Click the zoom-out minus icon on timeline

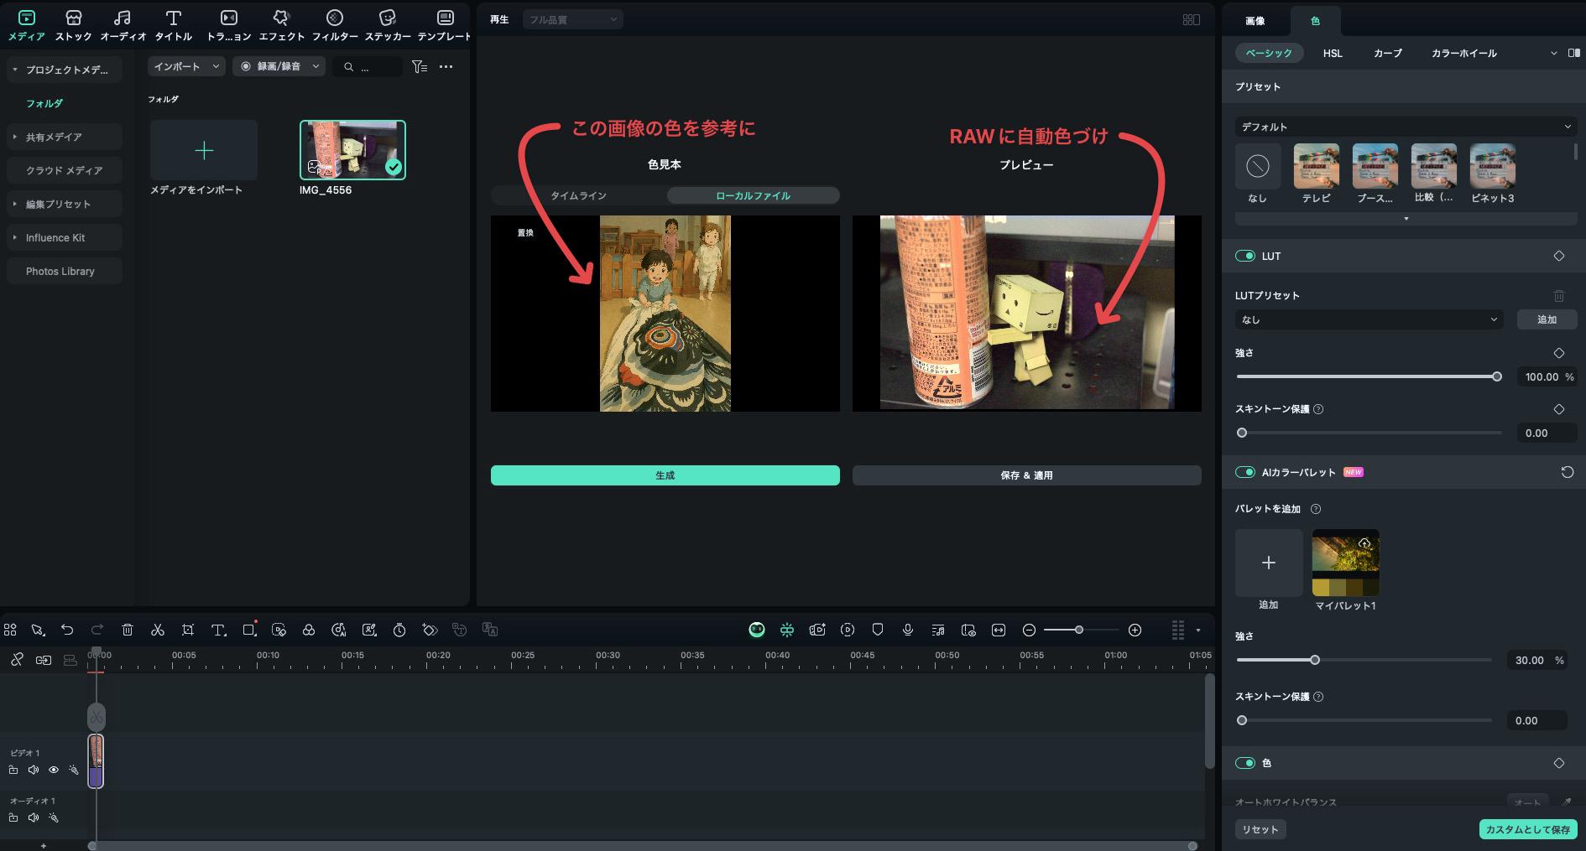point(1029,630)
